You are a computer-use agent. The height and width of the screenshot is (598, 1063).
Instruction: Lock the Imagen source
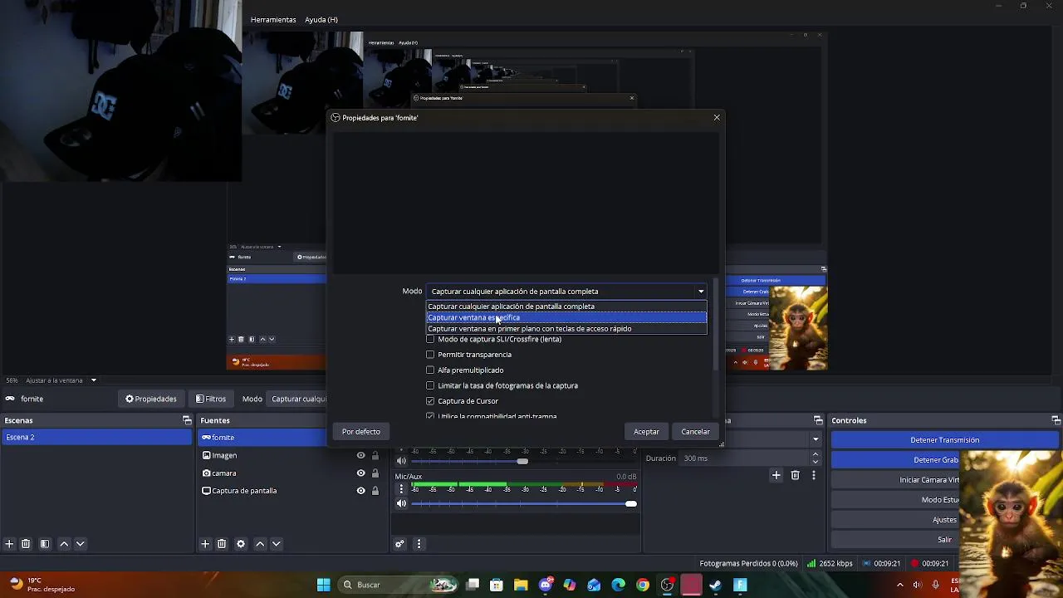pos(375,455)
